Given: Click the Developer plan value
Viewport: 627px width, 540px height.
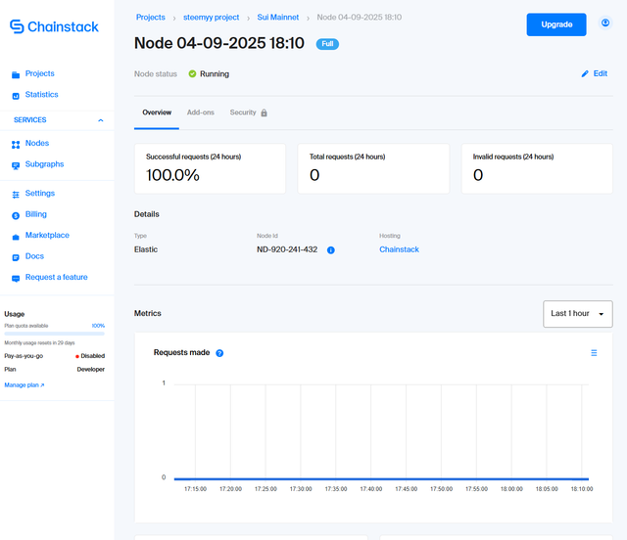Looking at the screenshot, I should coord(91,370).
